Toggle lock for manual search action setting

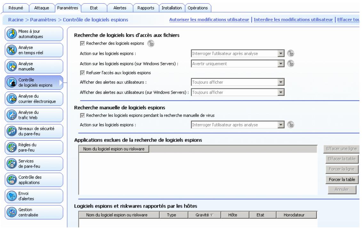tap(291, 125)
